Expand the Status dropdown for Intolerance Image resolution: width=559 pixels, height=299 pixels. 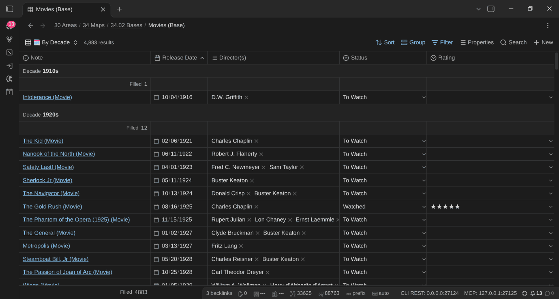pos(424,97)
